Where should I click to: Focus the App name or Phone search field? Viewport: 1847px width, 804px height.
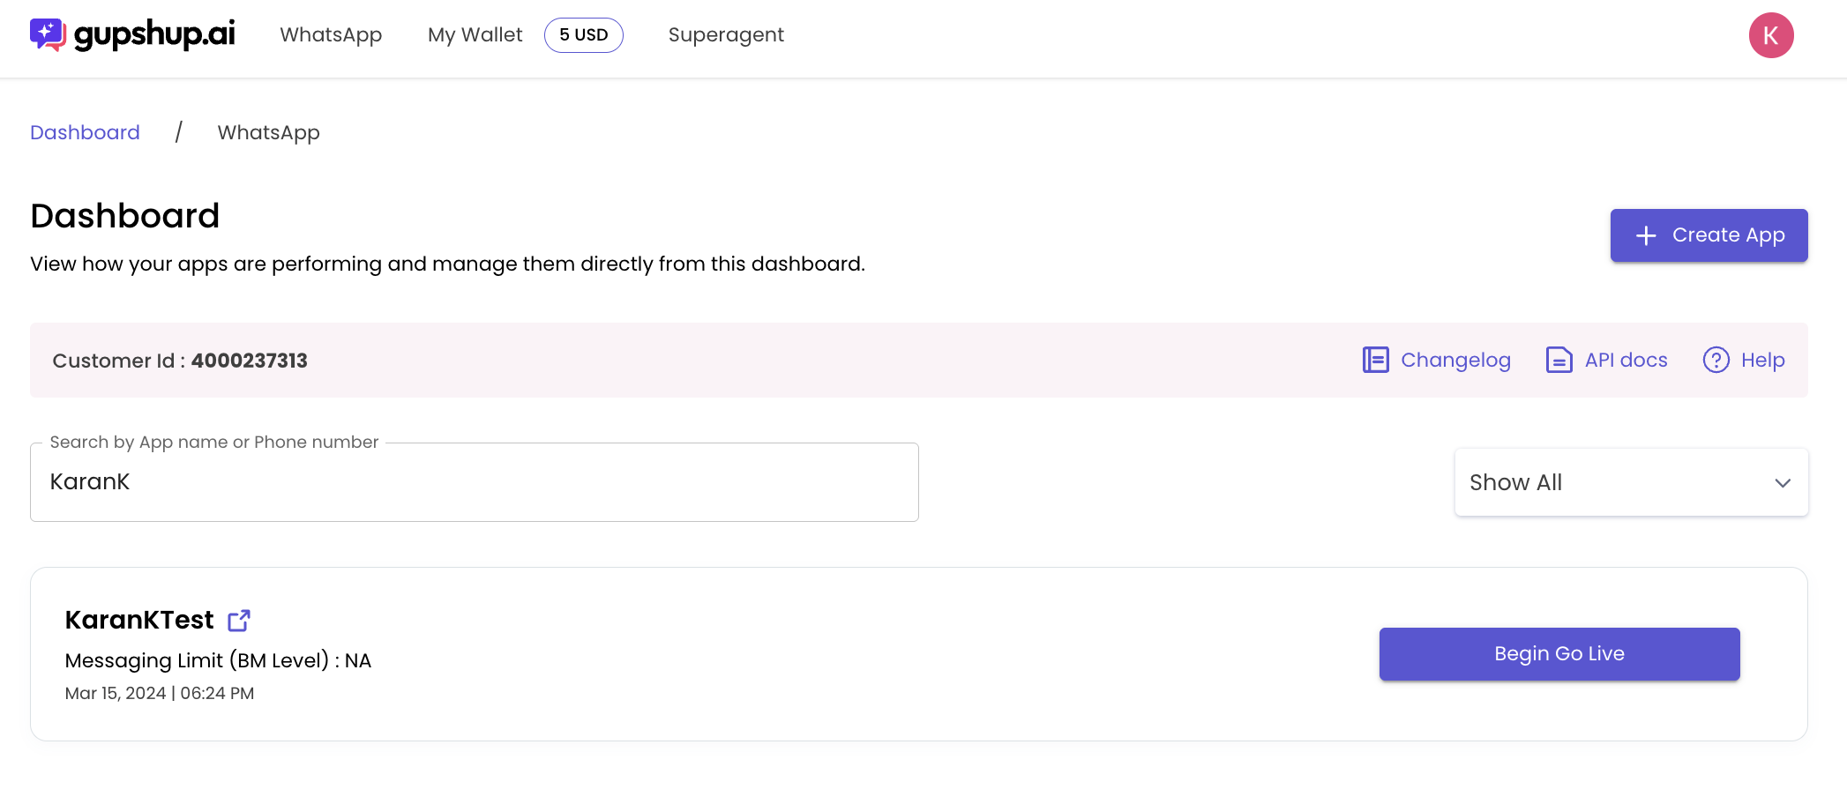(475, 482)
